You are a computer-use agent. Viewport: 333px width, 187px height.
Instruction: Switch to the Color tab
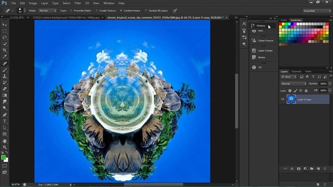[x=284, y=20]
